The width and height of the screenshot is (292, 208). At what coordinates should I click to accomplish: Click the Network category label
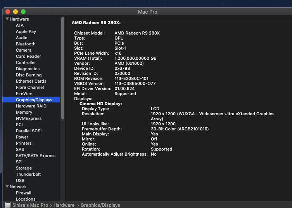point(18,187)
